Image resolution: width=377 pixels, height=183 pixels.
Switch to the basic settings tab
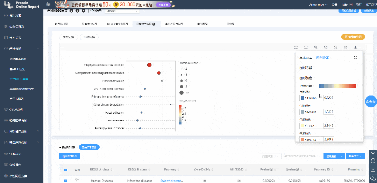click(306, 58)
